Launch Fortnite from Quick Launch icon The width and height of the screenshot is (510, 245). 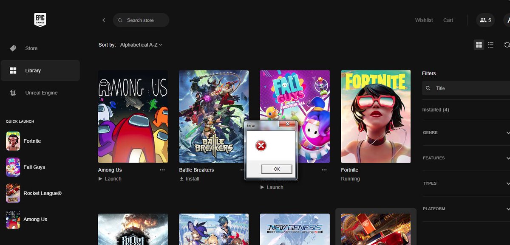point(13,141)
